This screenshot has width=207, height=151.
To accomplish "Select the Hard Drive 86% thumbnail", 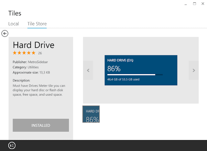I will (91, 114).
